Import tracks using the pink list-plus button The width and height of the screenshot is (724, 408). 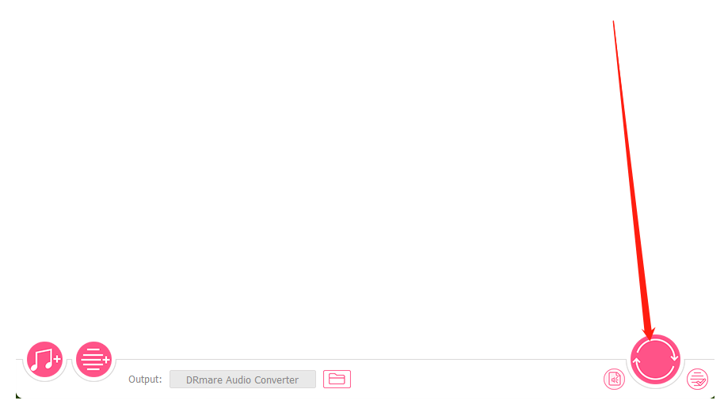pos(93,359)
